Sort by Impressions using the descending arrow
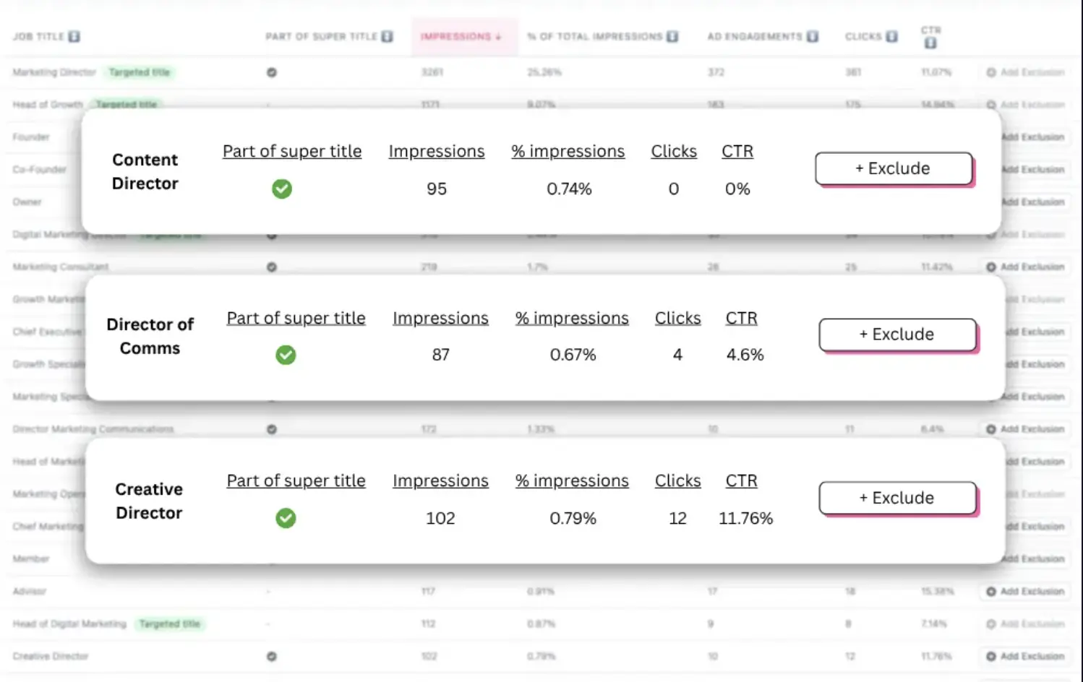Image resolution: width=1083 pixels, height=682 pixels. point(498,36)
